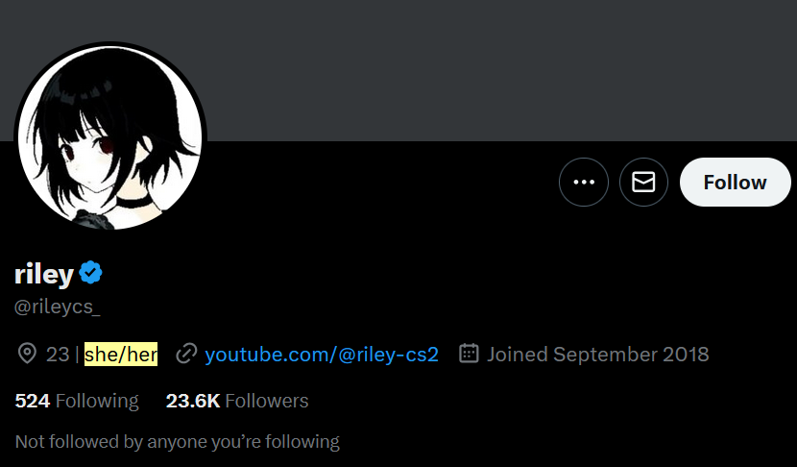Click the Followers label
The height and width of the screenshot is (467, 797).
(267, 401)
